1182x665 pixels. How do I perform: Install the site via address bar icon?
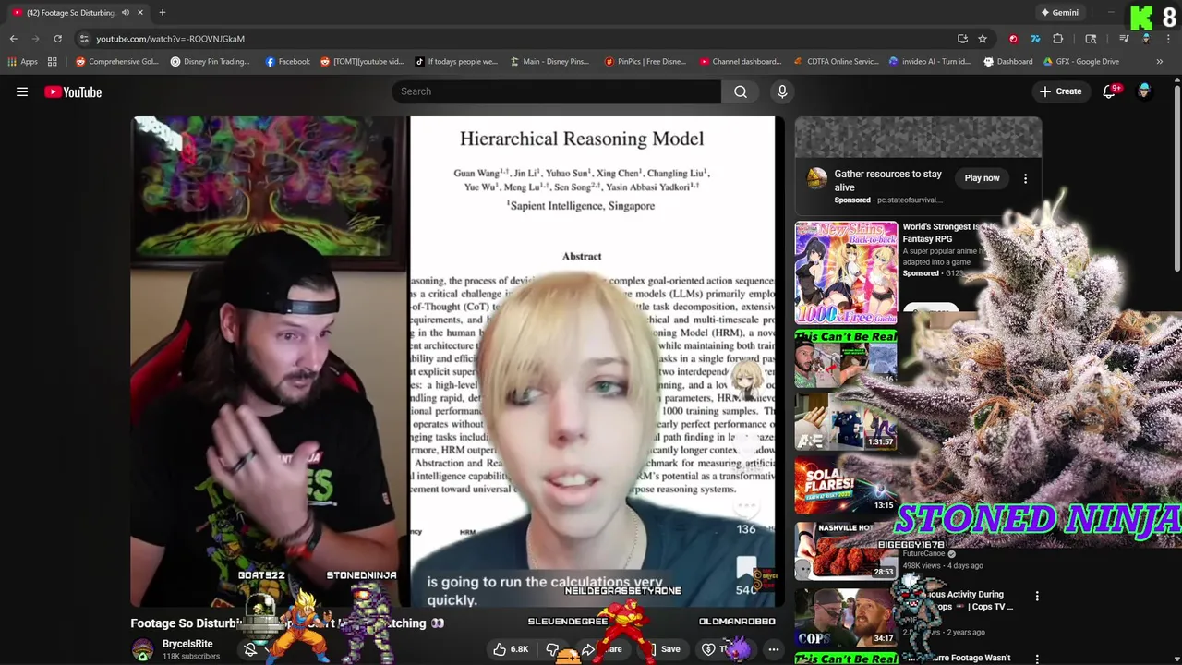tap(962, 39)
